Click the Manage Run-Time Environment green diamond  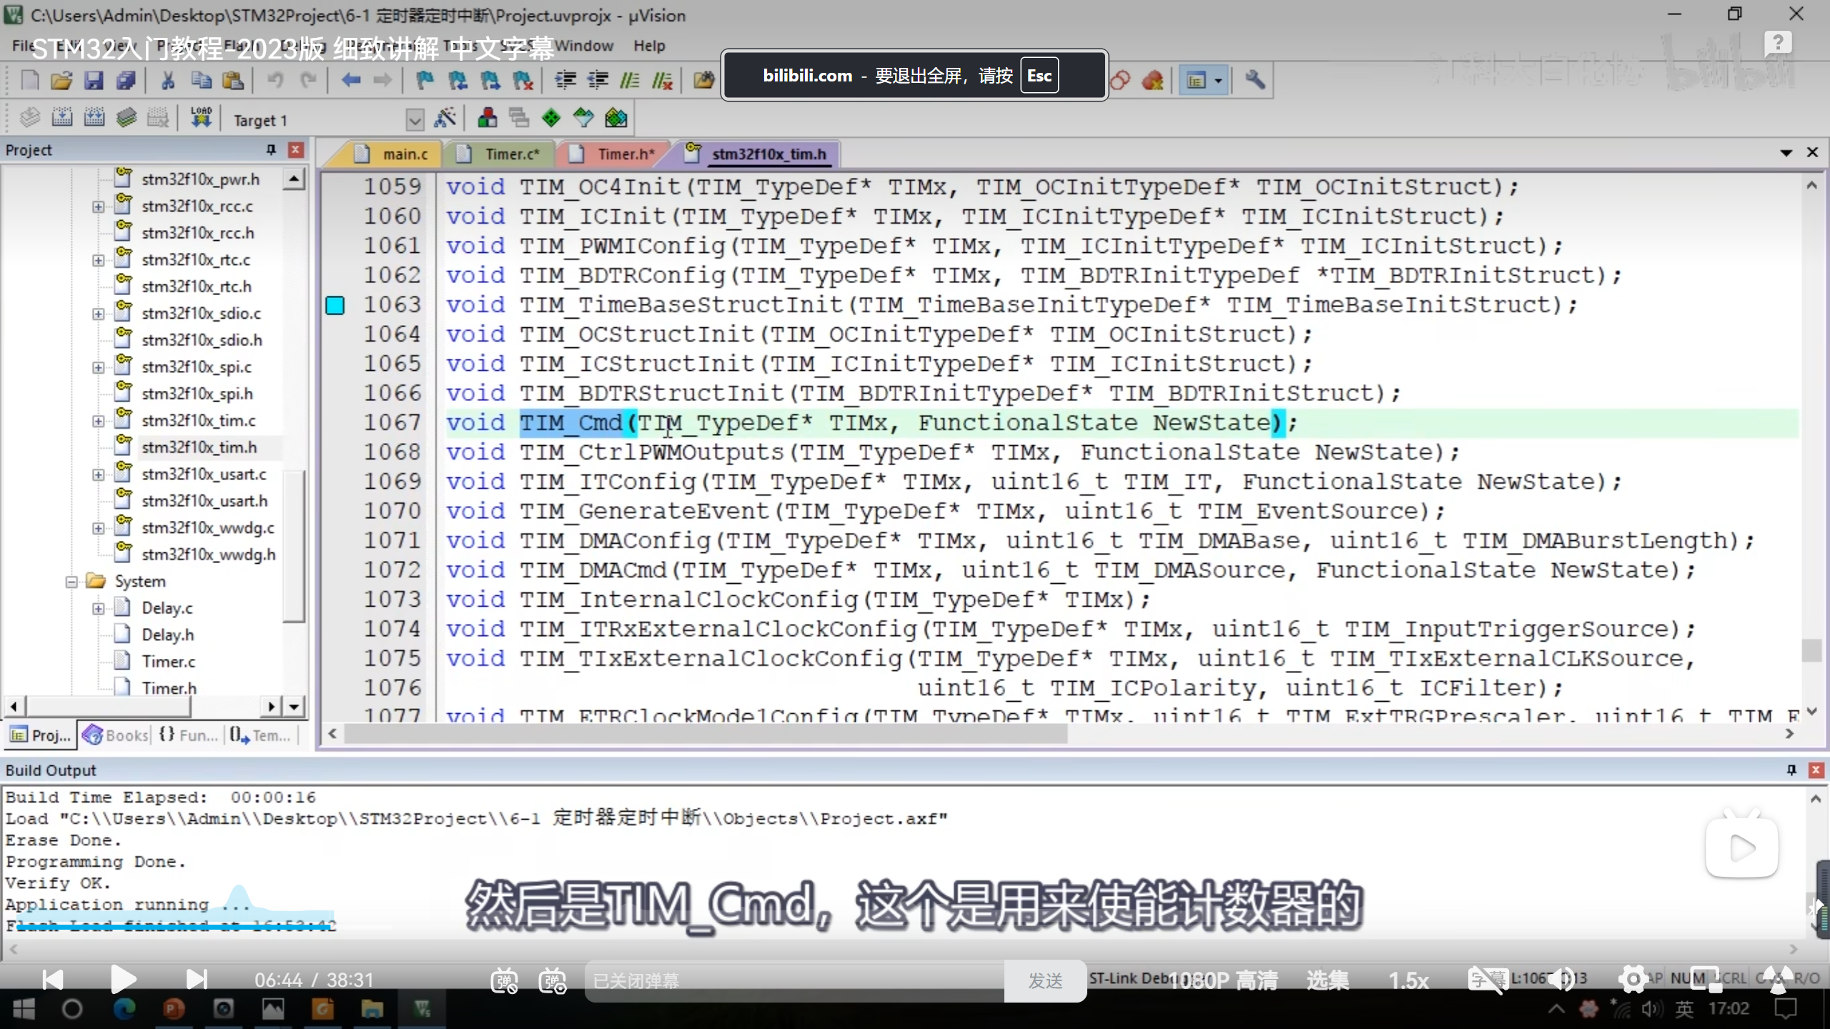pos(551,118)
